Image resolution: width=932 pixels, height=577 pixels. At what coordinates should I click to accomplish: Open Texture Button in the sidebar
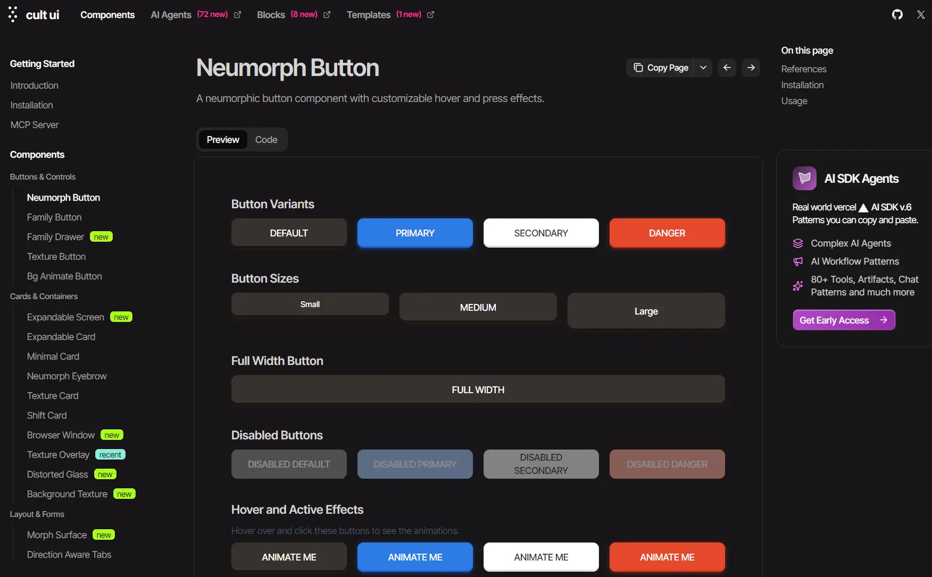click(56, 257)
